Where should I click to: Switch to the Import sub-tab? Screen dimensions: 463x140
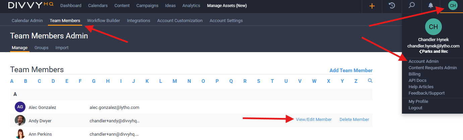pos(62,47)
